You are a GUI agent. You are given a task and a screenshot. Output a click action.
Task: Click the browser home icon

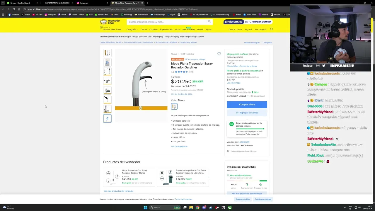click(x=19, y=9)
